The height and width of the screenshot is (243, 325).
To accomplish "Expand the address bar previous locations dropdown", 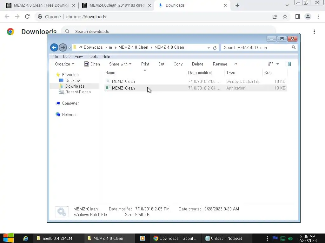I will point(209,48).
